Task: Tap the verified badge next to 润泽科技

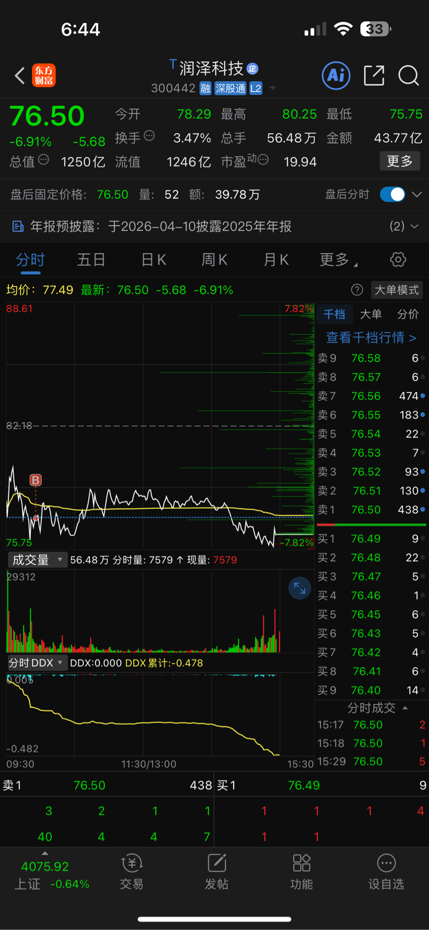Action: point(252,69)
